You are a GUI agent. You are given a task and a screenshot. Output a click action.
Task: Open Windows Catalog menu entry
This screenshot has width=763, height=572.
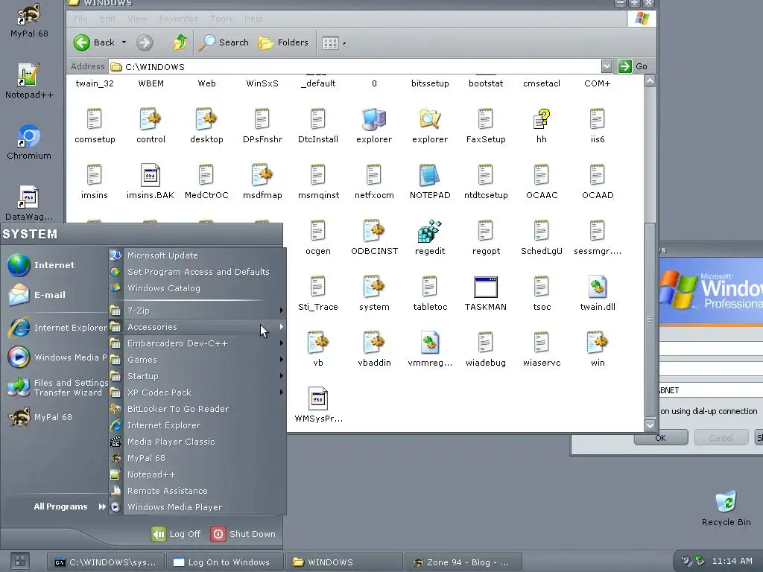197,288
